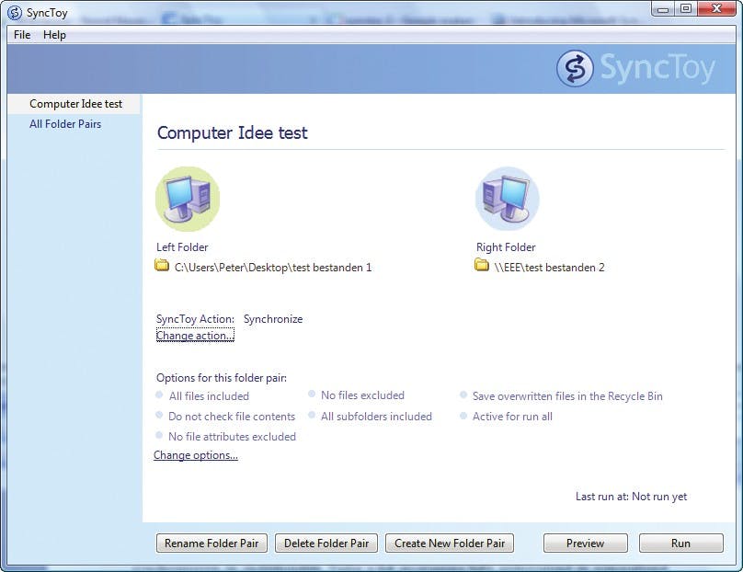Close the SyncToy window
The height and width of the screenshot is (572, 743).
point(717,9)
